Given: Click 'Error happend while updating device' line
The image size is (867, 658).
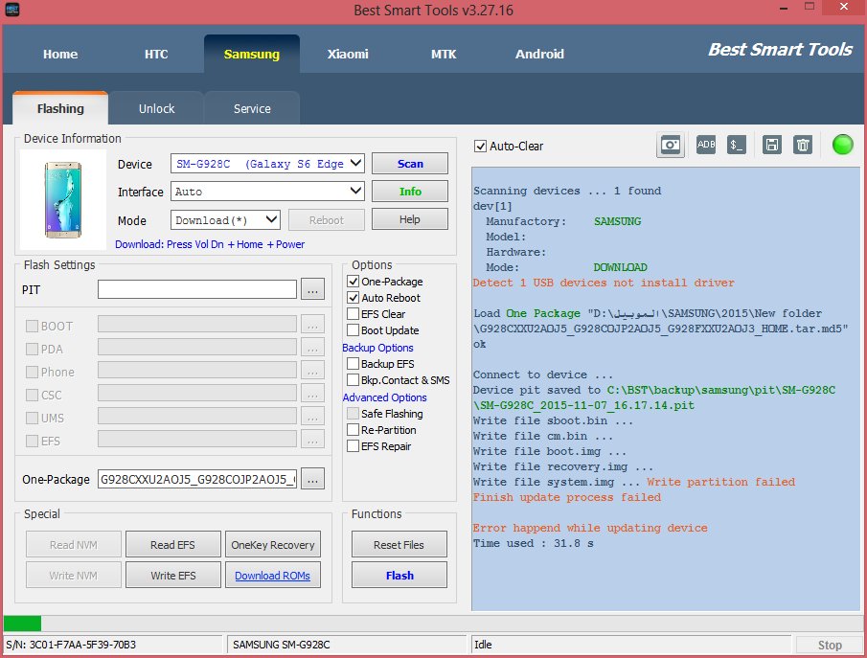Looking at the screenshot, I should [x=590, y=528].
